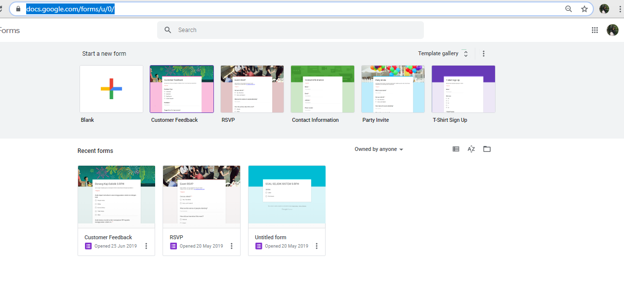Screen dimensions: 624x292
Task: Open more options for Customer Feedback form
Action: (146, 246)
